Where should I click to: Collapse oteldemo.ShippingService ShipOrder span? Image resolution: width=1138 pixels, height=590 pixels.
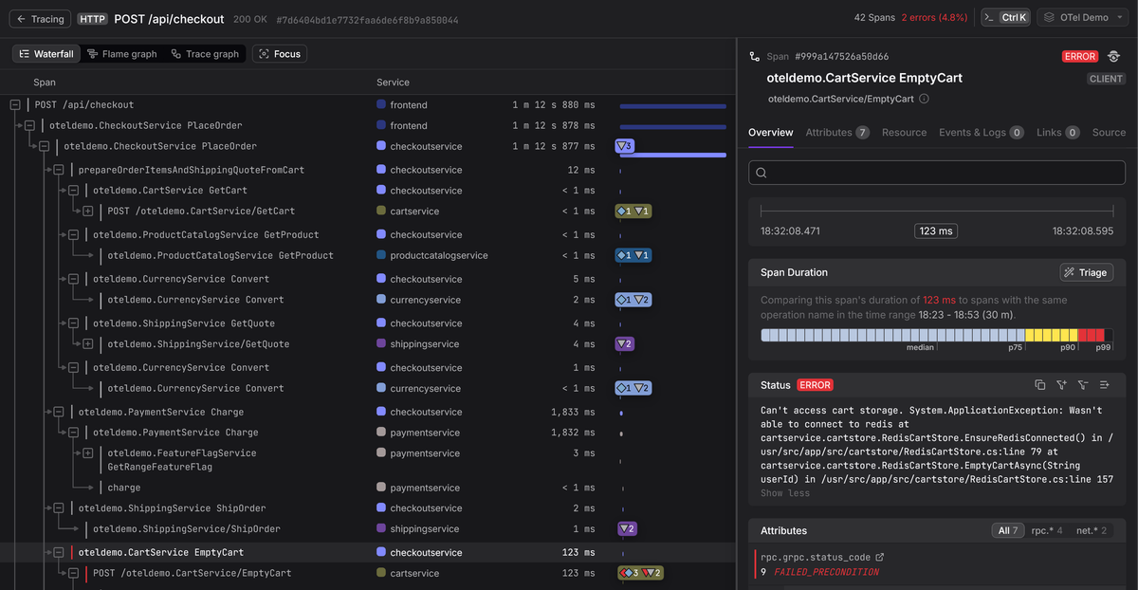[x=59, y=508]
